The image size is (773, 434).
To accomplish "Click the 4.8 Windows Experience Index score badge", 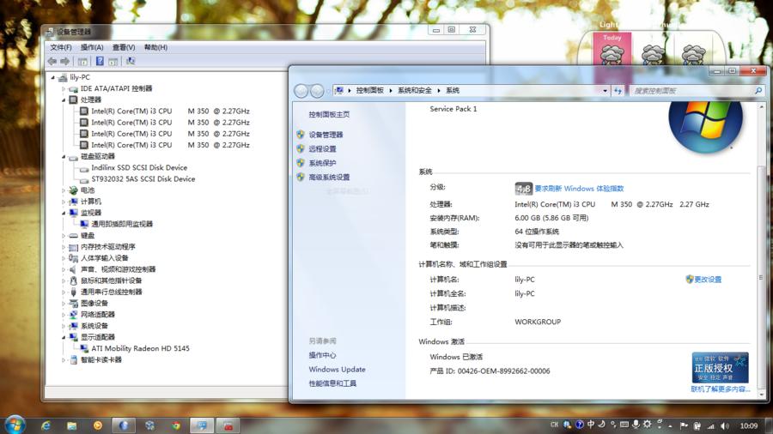I will pos(524,189).
